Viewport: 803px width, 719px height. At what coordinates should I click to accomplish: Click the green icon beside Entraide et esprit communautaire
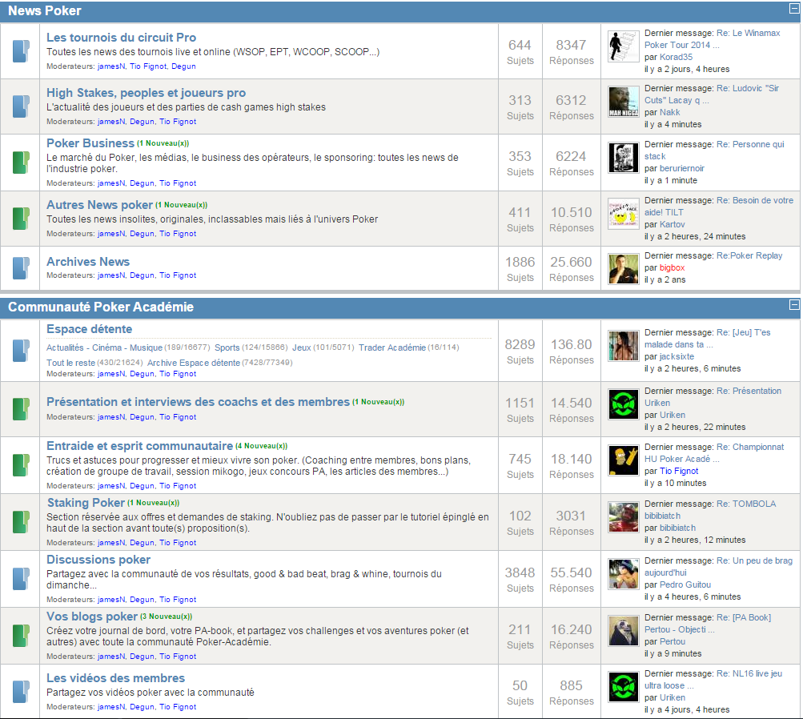(21, 465)
